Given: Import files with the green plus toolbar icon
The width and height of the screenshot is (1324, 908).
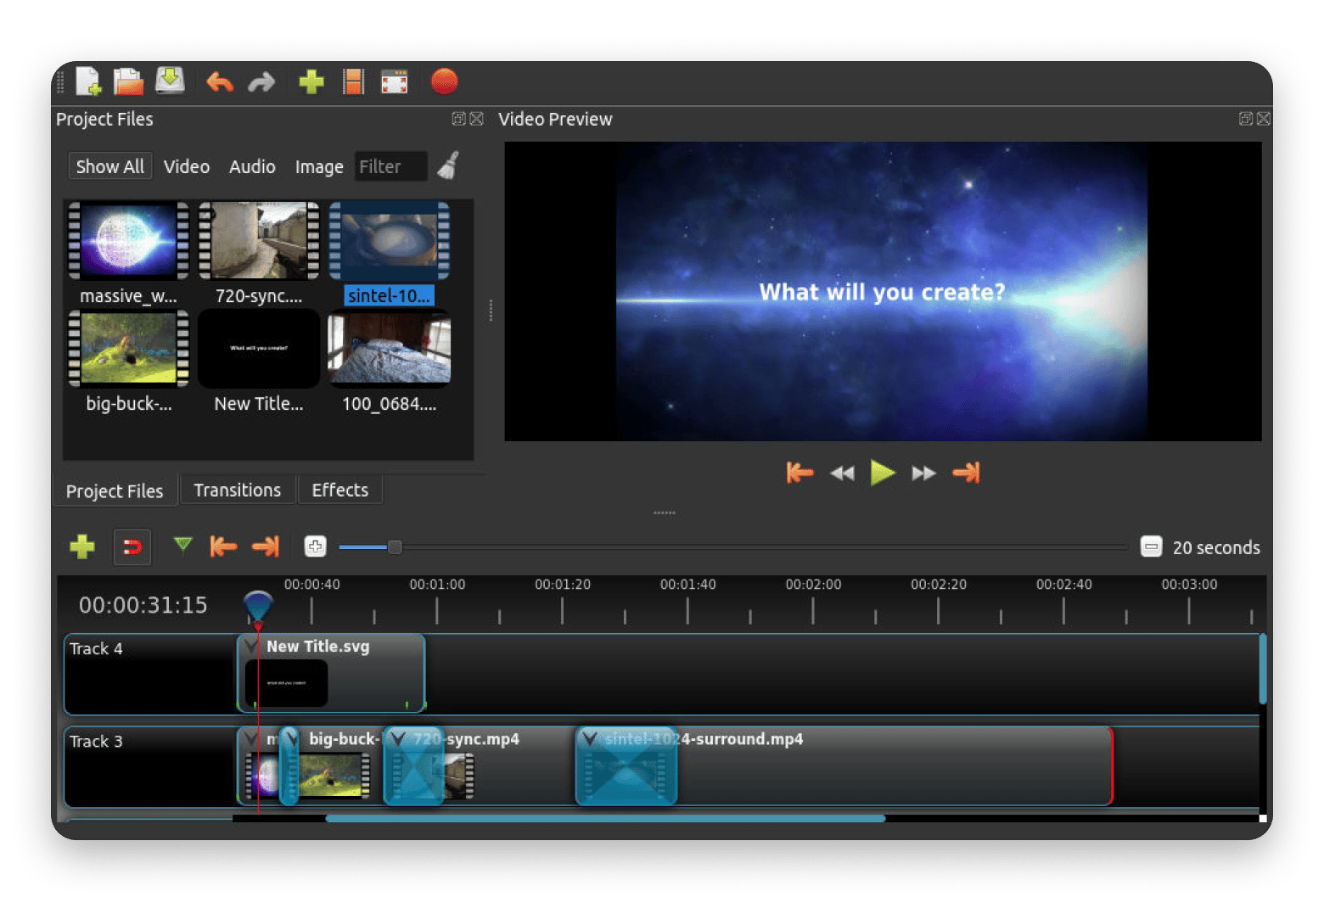Looking at the screenshot, I should [311, 81].
